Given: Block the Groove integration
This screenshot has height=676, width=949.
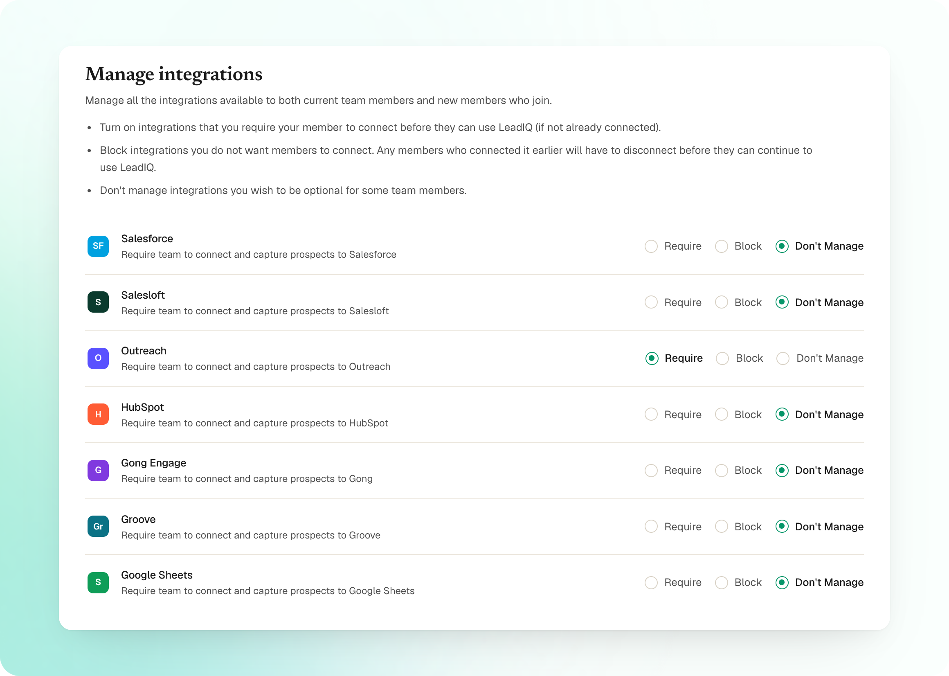Looking at the screenshot, I should pyautogui.click(x=722, y=527).
